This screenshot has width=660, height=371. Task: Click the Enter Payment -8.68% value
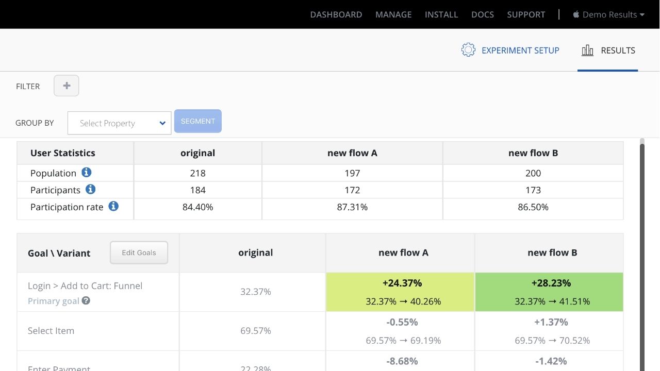pyautogui.click(x=402, y=361)
